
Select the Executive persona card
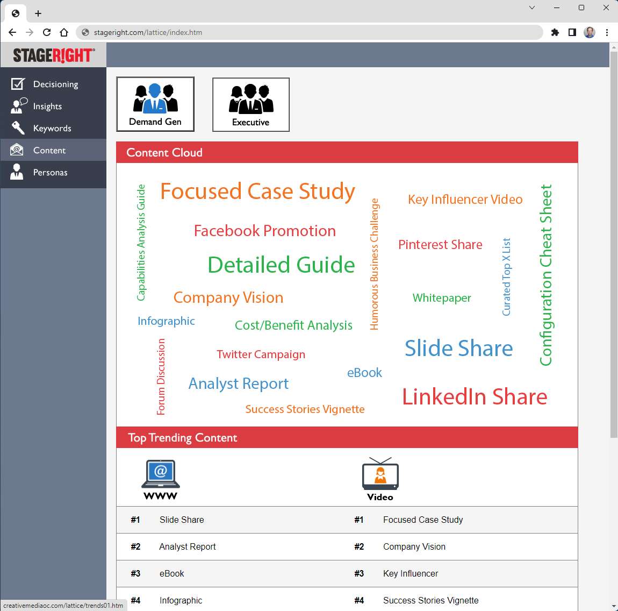coord(250,104)
